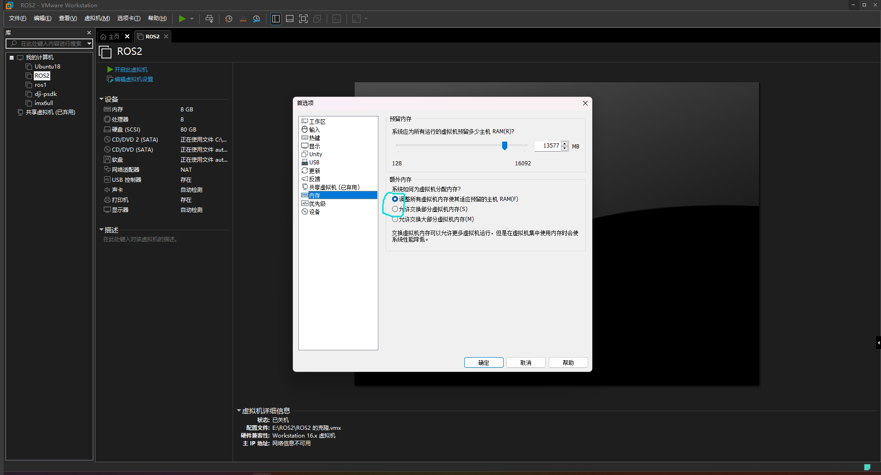Screen dimensions: 881x475
Task: Click the 硬盘 (SCSI) device icon
Action: 107,130
